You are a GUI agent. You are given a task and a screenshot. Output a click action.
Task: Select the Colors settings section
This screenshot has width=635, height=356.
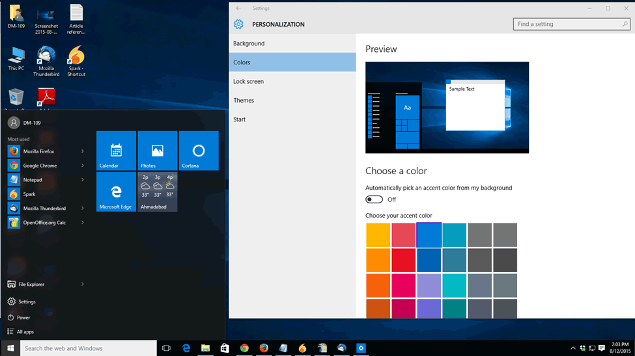point(292,62)
